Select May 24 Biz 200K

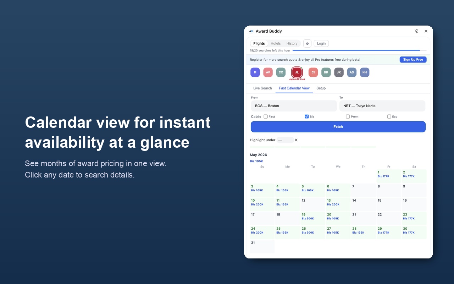262,232
